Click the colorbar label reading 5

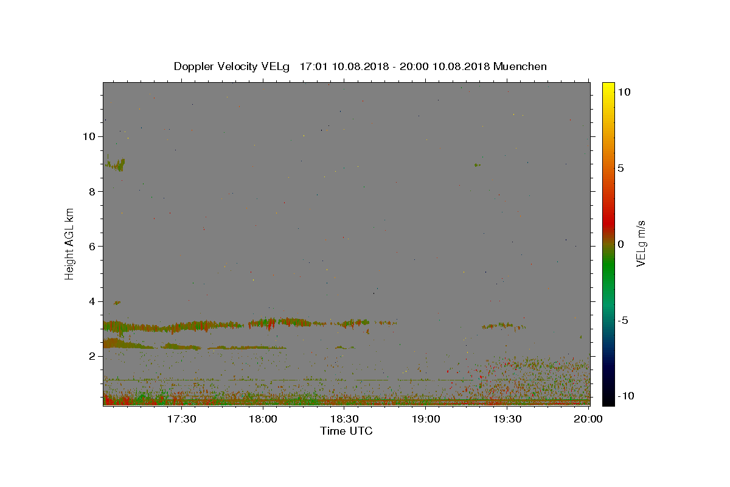pos(620,168)
